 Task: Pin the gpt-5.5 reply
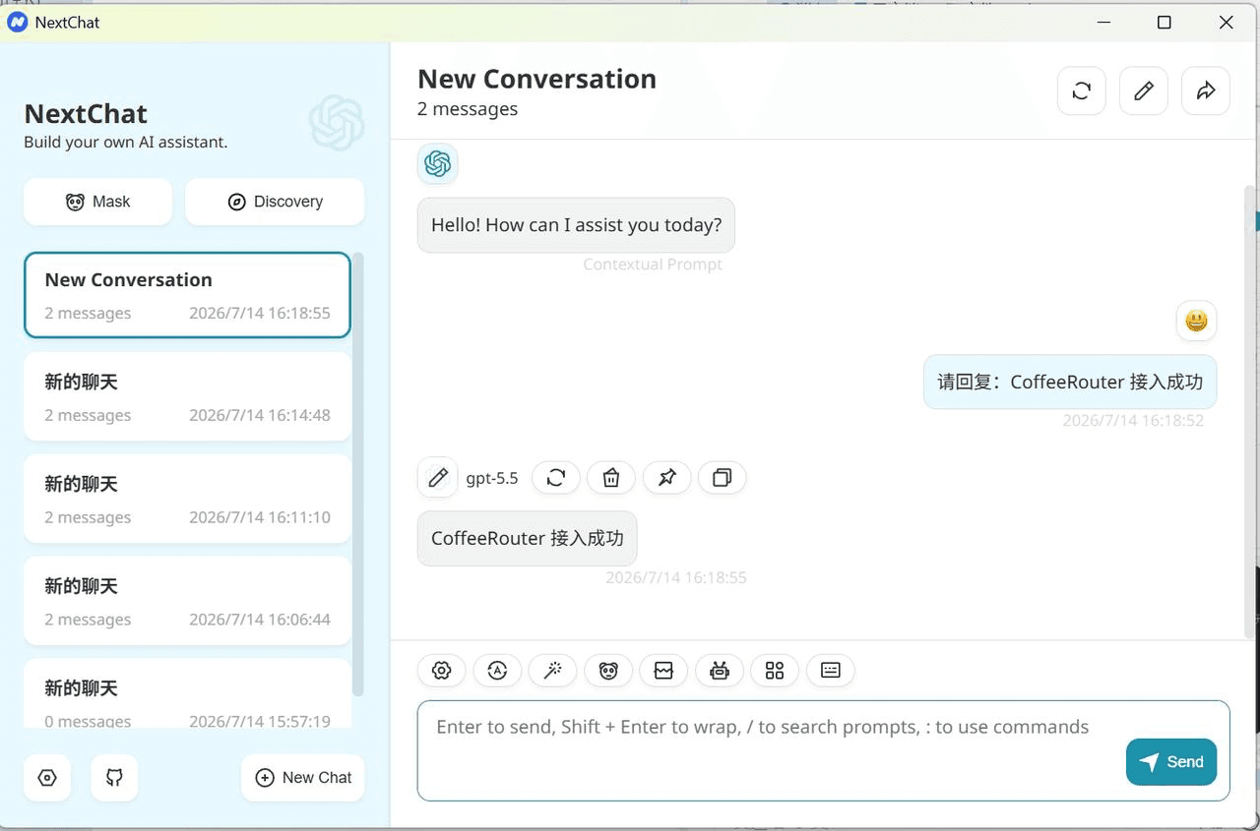pos(667,478)
